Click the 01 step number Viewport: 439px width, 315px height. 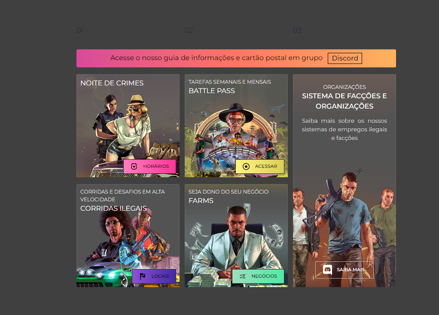80,30
